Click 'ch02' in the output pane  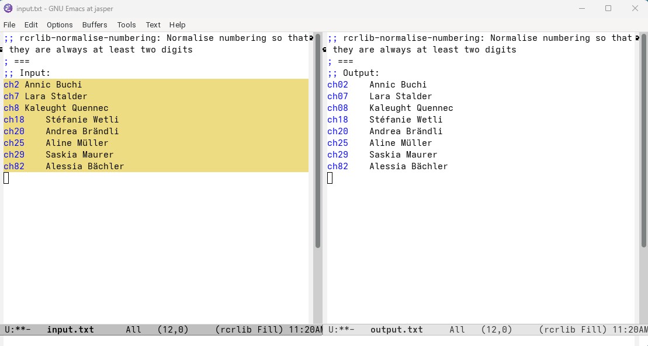338,85
